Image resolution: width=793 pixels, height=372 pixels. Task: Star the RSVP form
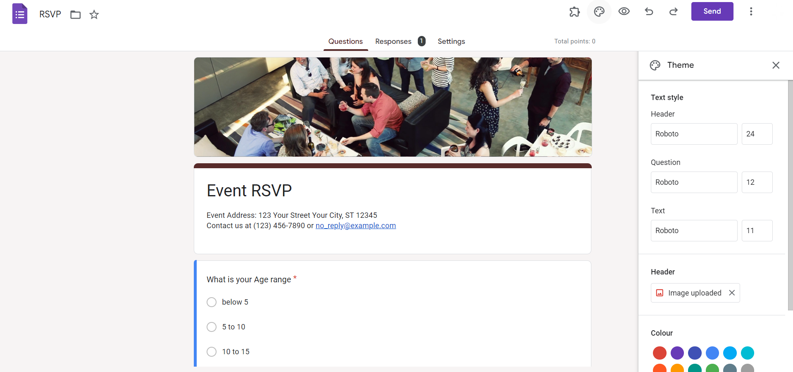94,15
